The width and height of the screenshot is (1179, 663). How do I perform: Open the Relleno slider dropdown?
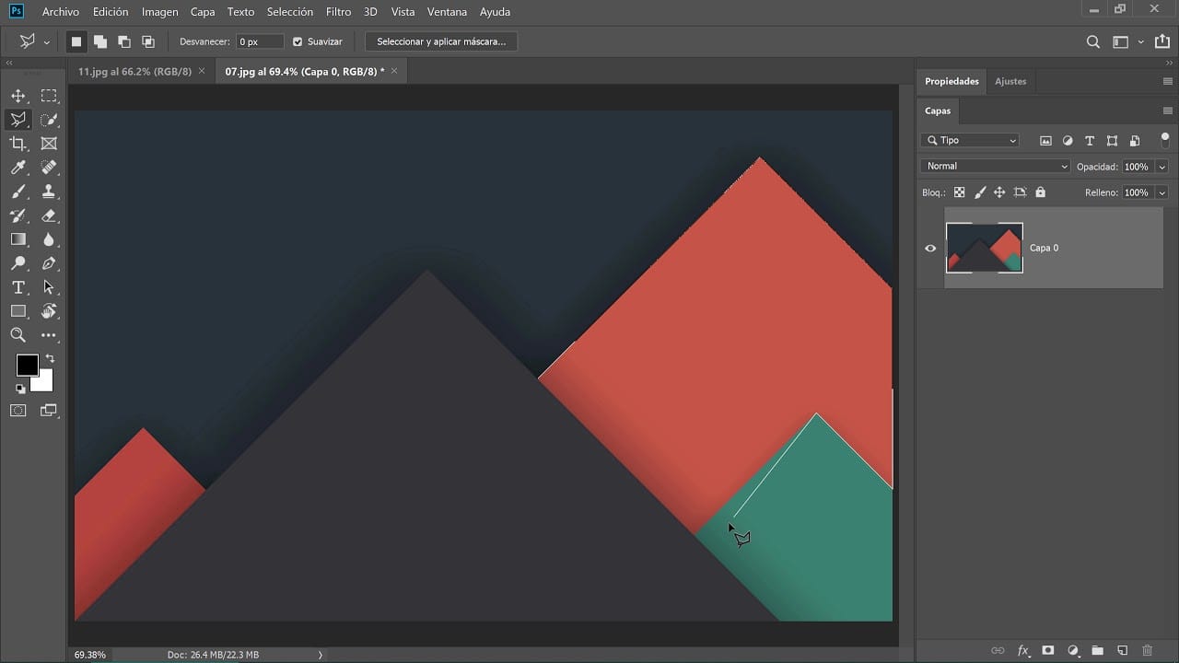[x=1162, y=192]
